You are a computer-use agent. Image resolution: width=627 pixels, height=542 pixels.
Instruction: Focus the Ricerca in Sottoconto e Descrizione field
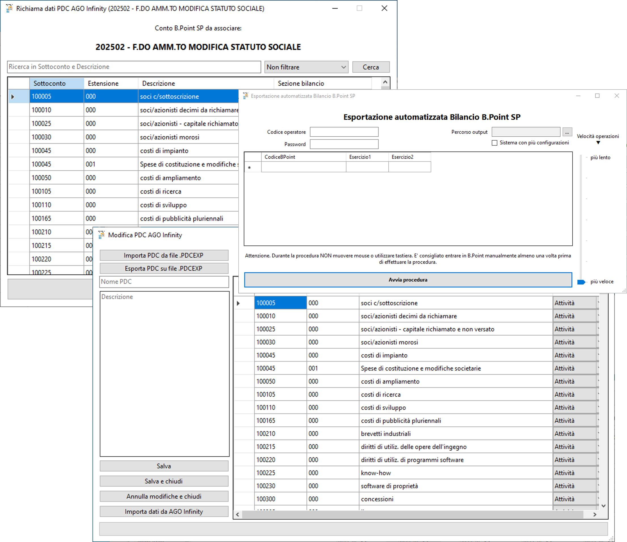[x=134, y=67]
